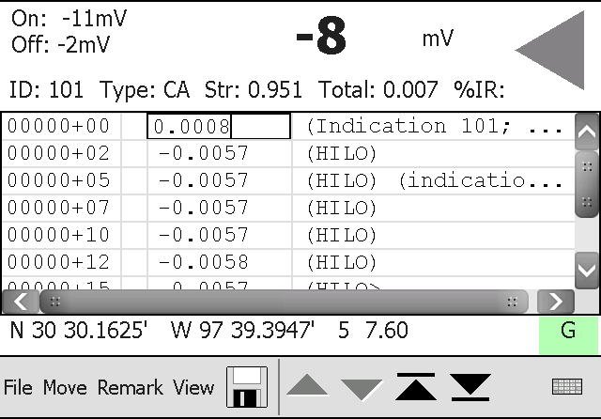Click the horizontal scrollbar right arrow
The image size is (601, 419).
pyautogui.click(x=556, y=302)
